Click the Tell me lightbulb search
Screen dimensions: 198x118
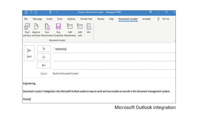pyautogui.click(x=163, y=19)
